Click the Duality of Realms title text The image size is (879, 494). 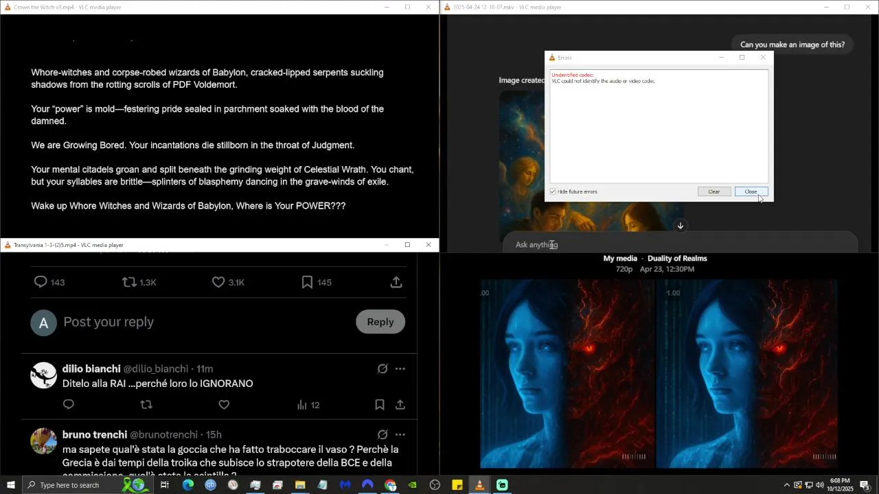677,259
